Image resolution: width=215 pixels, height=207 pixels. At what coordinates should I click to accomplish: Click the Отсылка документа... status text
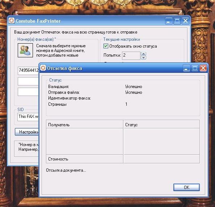(x=66, y=170)
